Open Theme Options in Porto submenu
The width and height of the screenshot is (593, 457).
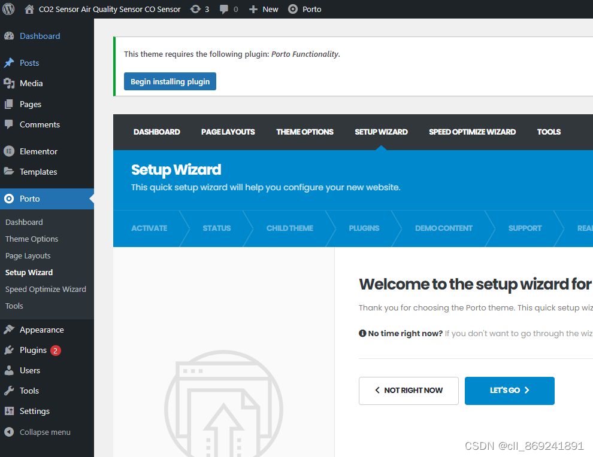32,239
